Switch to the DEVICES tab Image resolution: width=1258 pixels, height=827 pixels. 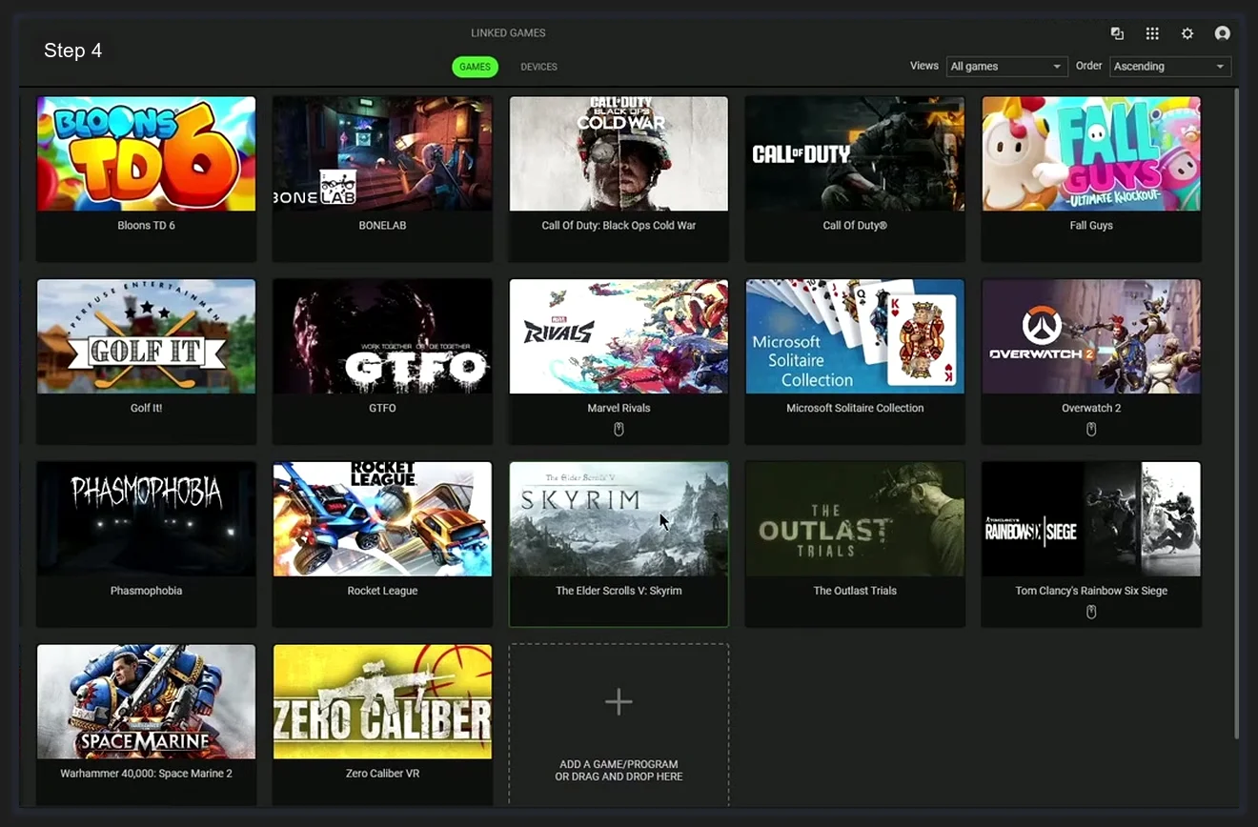538,67
